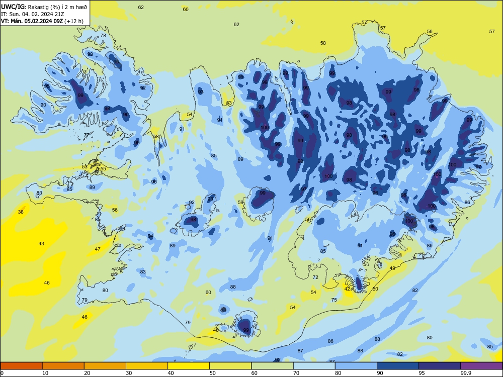The width and height of the screenshot is (503, 377).
Task: Click the map value '75' in the south
Action: pos(334,300)
